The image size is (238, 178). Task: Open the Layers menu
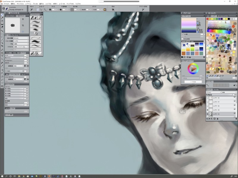(28, 4)
